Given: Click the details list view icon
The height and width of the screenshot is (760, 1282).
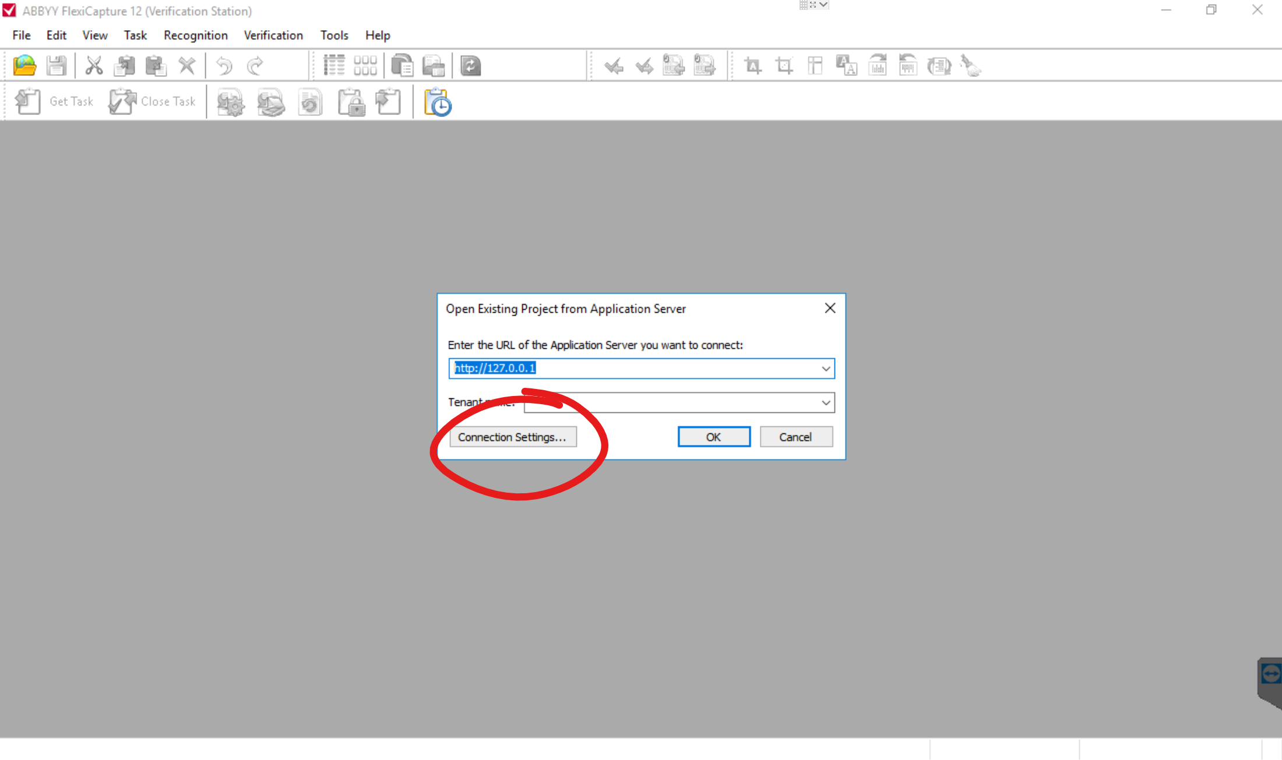Looking at the screenshot, I should (x=334, y=66).
